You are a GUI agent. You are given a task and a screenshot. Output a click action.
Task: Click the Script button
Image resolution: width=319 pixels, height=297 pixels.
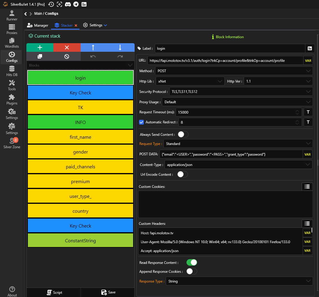click(54, 292)
